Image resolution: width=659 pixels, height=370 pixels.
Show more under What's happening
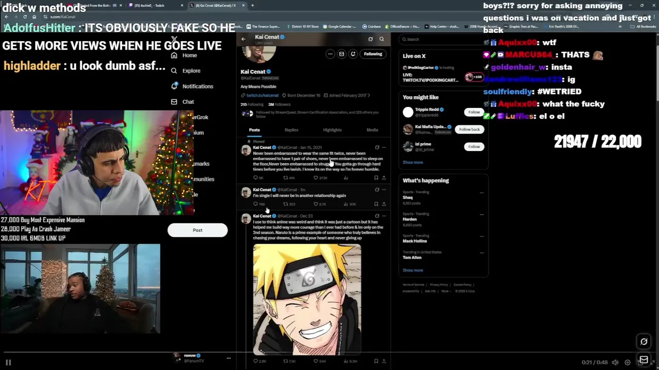(412, 270)
